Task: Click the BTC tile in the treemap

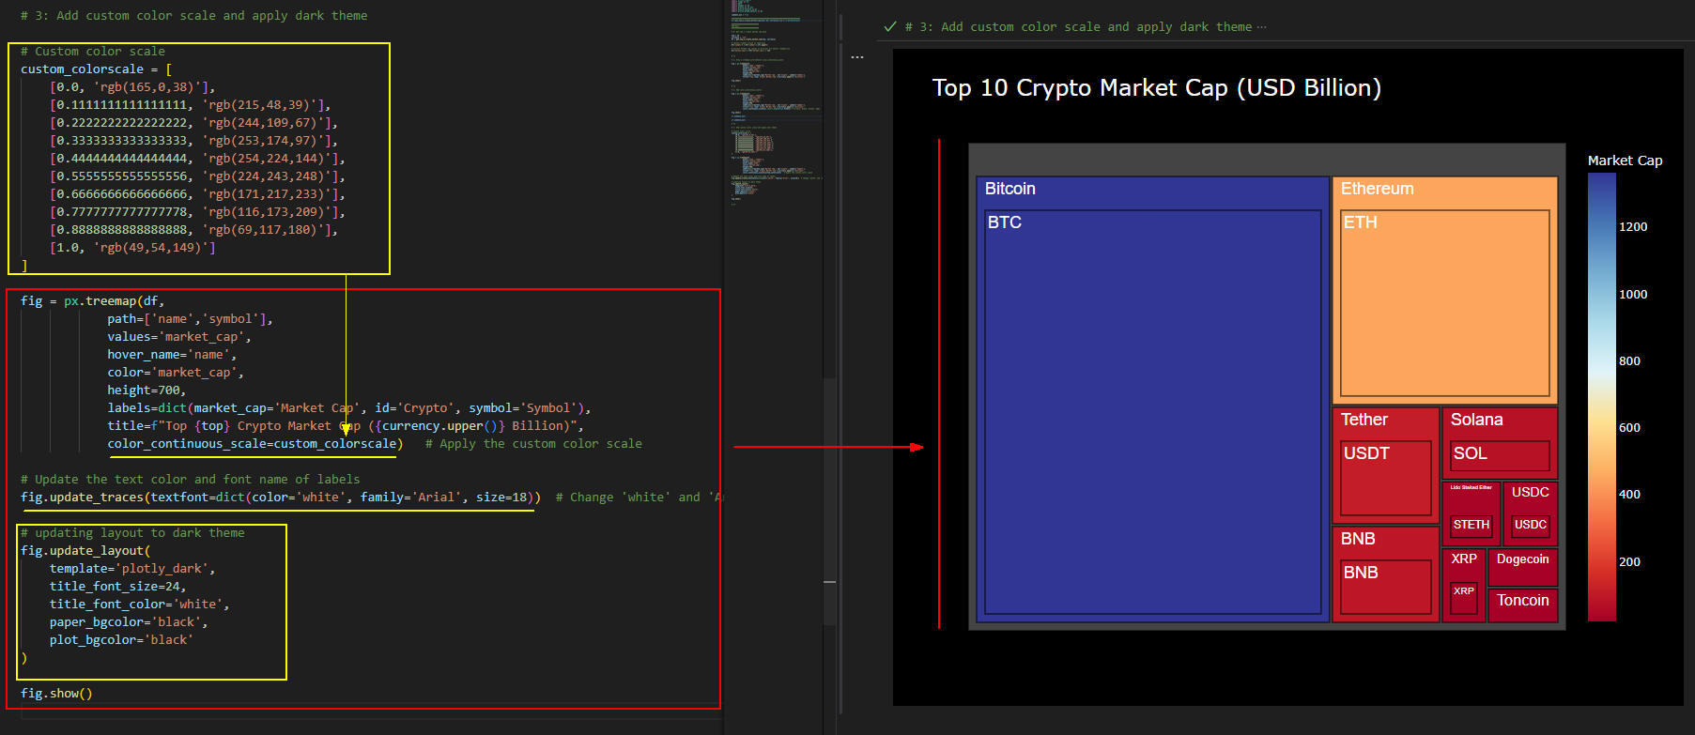Action: (1152, 411)
